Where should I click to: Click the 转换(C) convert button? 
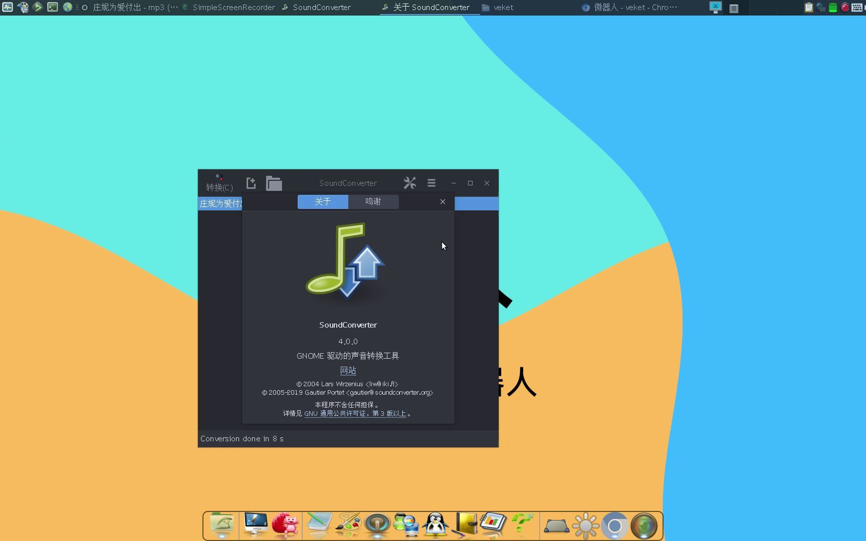coord(220,183)
